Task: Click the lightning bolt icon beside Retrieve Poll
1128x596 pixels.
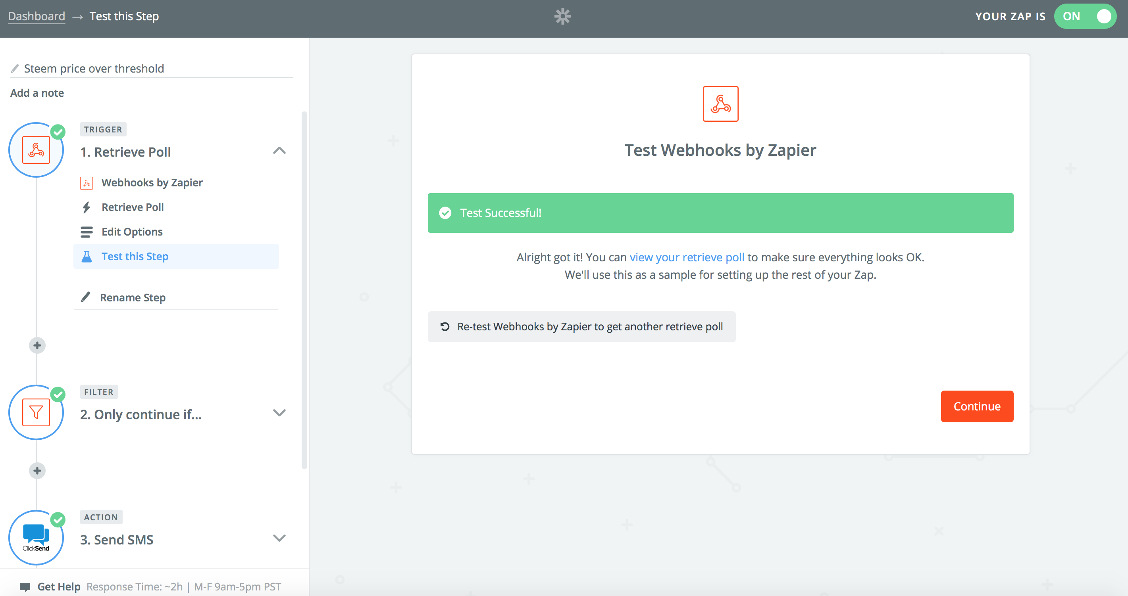Action: pyautogui.click(x=87, y=207)
